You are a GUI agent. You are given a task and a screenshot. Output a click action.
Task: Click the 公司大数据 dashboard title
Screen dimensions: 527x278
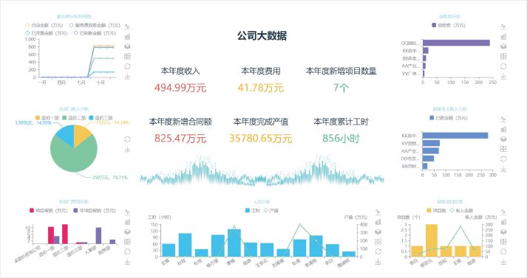(x=262, y=36)
